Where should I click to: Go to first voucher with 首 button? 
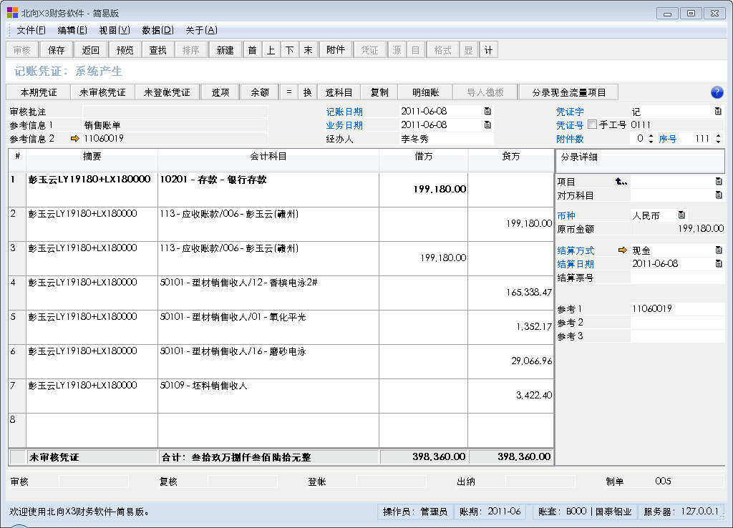click(253, 50)
